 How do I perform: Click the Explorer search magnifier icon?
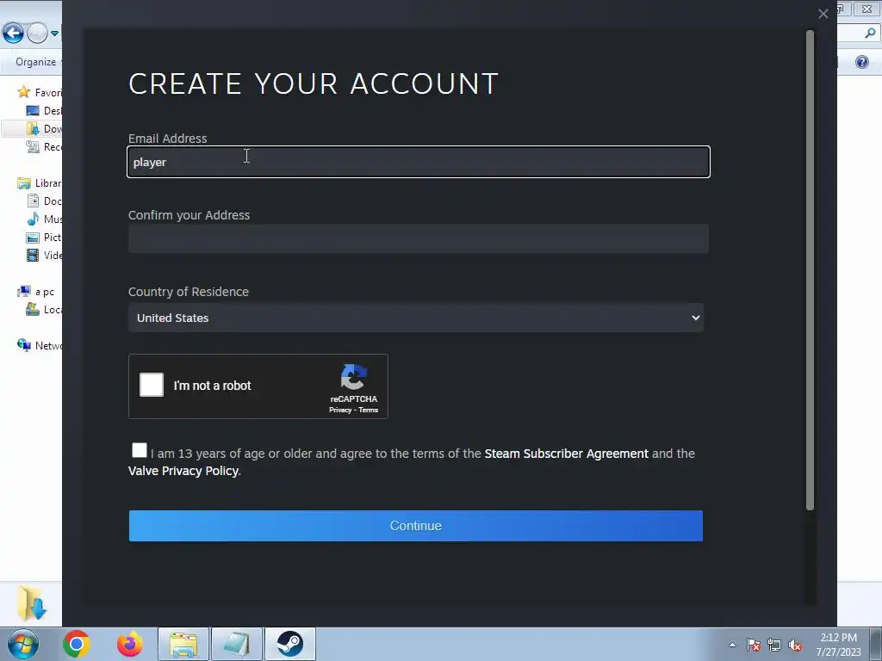coord(870,34)
